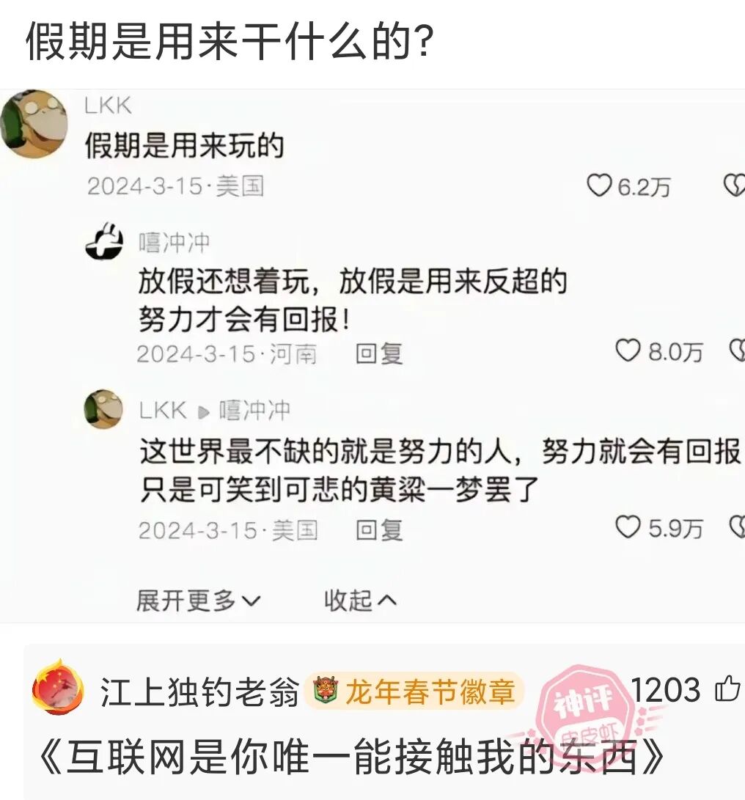Open LKK's duck avatar on top comment
The height and width of the screenshot is (800, 745).
click(x=34, y=124)
